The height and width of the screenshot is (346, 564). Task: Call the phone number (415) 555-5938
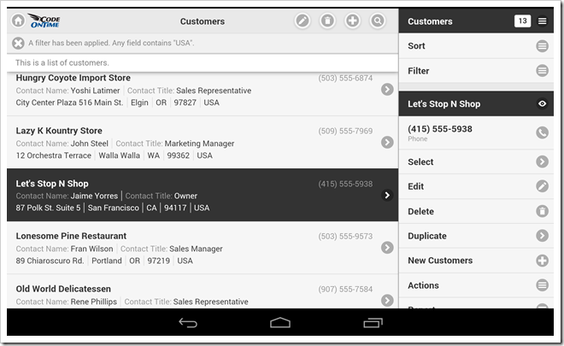click(x=542, y=132)
